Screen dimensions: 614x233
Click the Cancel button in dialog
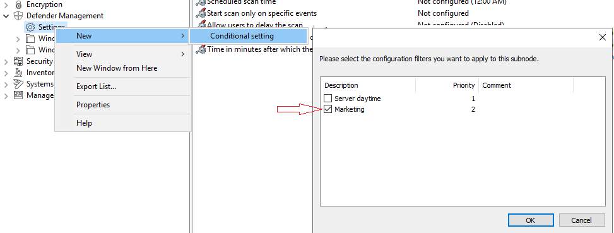tap(581, 220)
